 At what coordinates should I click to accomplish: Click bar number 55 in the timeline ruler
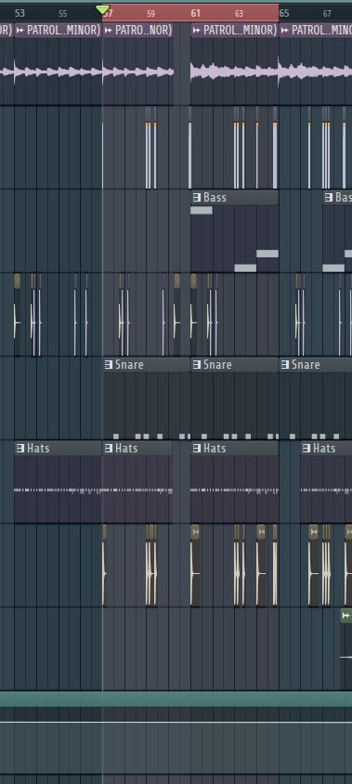click(x=62, y=14)
